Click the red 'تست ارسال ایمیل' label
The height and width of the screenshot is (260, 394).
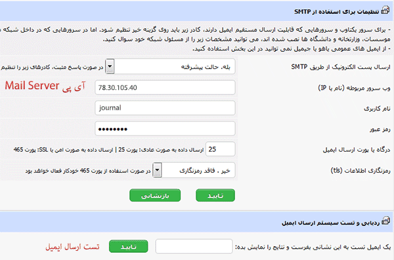click(x=72, y=247)
